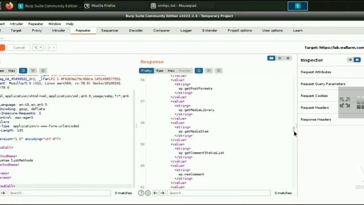Click the request search input field
The image size is (364, 205).
59,193
